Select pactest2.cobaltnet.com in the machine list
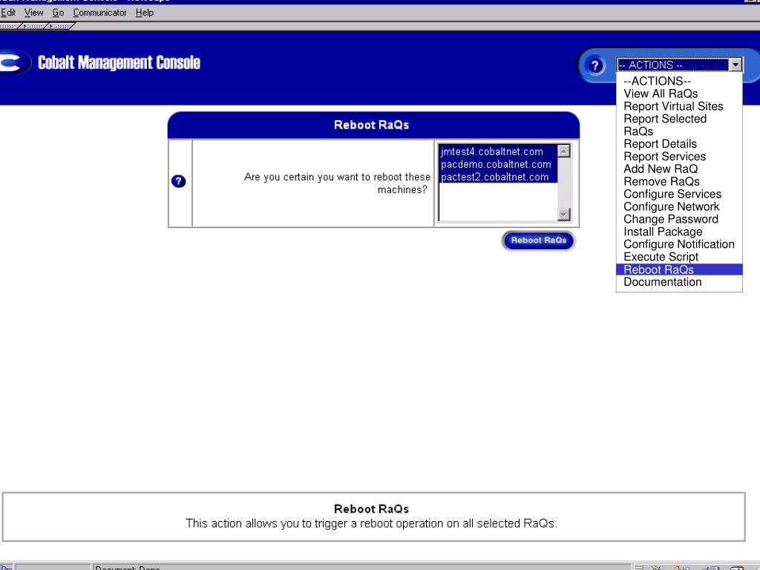760x570 pixels. tap(498, 177)
